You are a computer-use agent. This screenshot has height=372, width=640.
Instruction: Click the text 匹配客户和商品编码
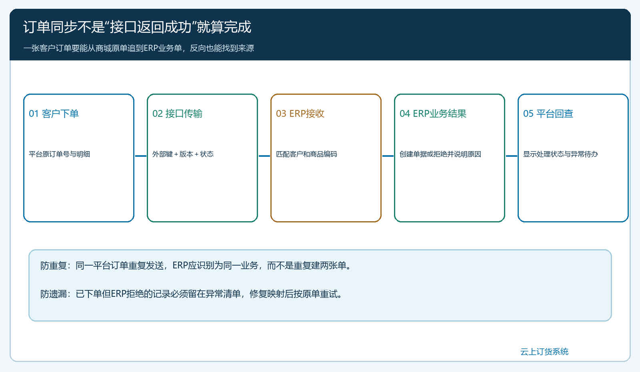(306, 154)
